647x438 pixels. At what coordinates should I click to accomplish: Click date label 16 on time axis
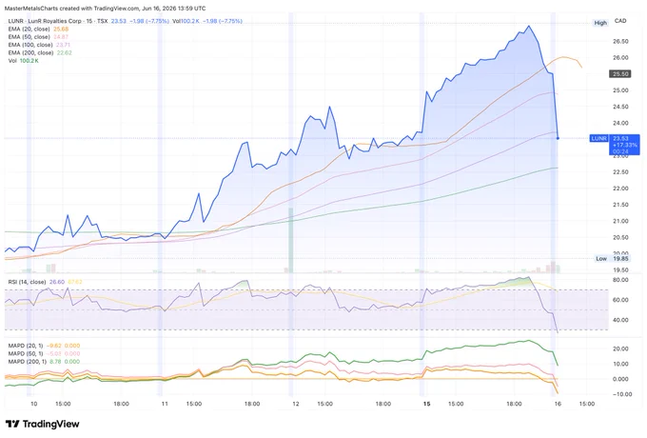click(558, 404)
